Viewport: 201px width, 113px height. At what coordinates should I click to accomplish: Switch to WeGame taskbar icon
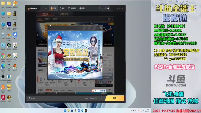(x=86, y=110)
